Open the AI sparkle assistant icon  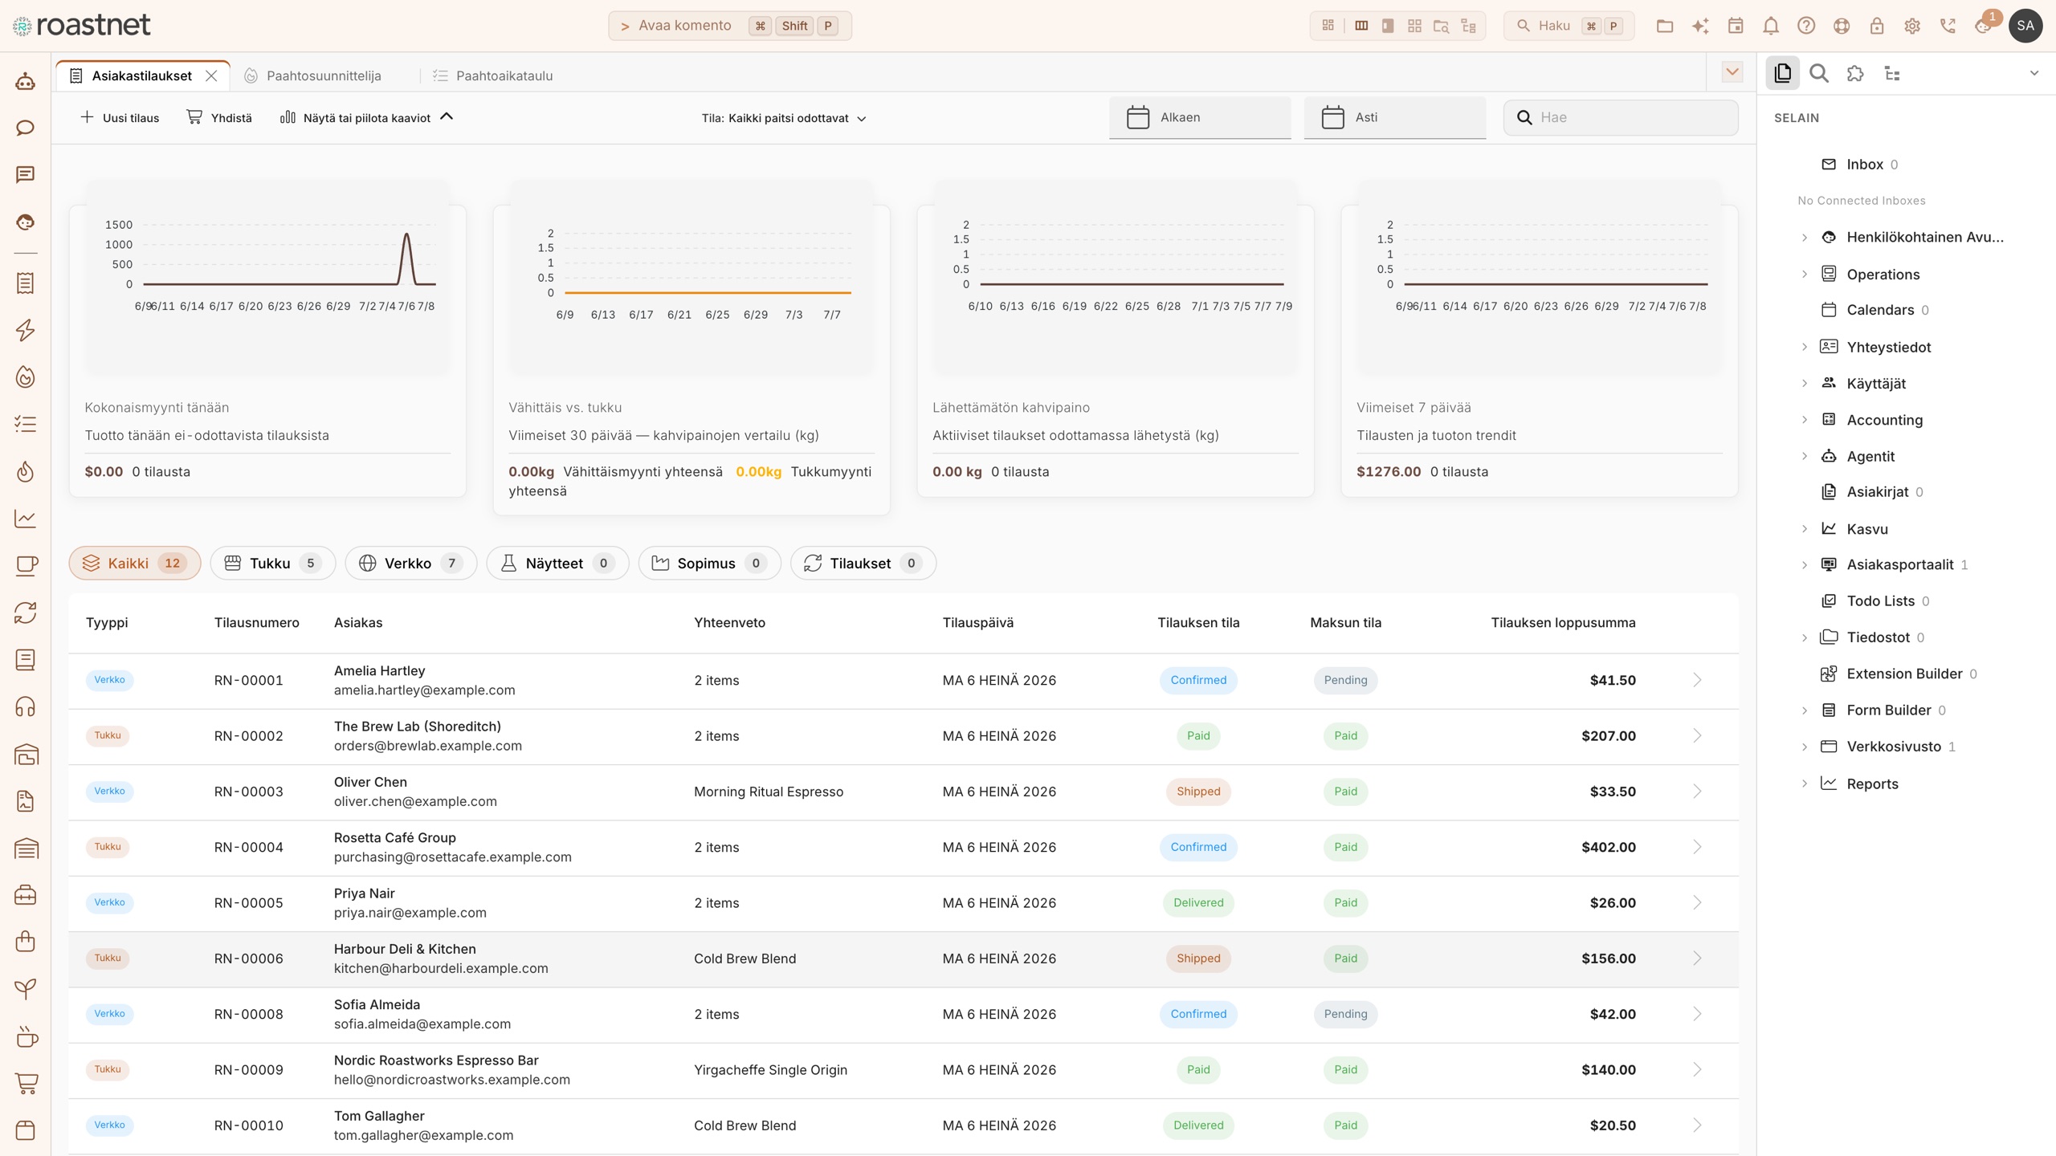1699,26
